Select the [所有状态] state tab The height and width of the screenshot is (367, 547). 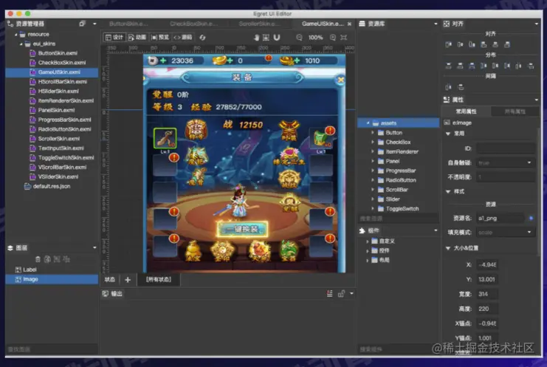click(159, 280)
